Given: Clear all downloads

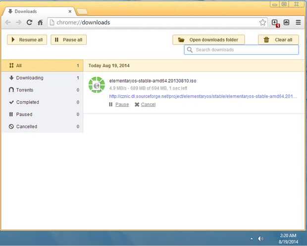Looking at the screenshot, I should click(x=278, y=40).
